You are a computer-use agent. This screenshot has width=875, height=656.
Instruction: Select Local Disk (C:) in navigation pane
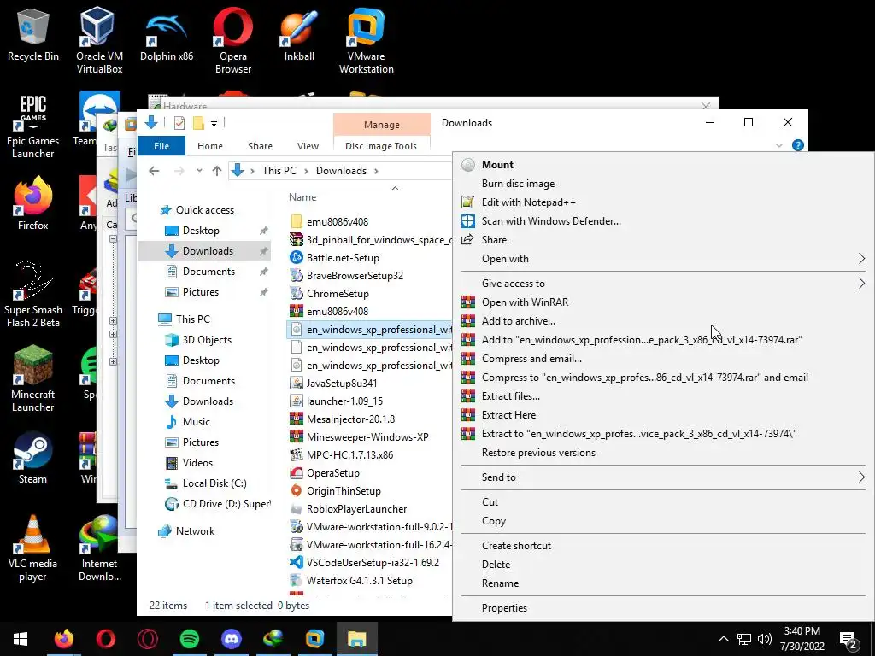tap(214, 483)
